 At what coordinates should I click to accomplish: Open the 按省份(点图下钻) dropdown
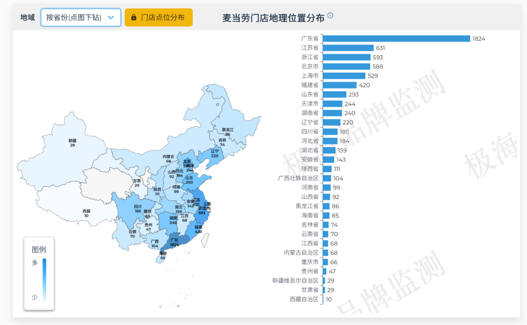[81, 18]
